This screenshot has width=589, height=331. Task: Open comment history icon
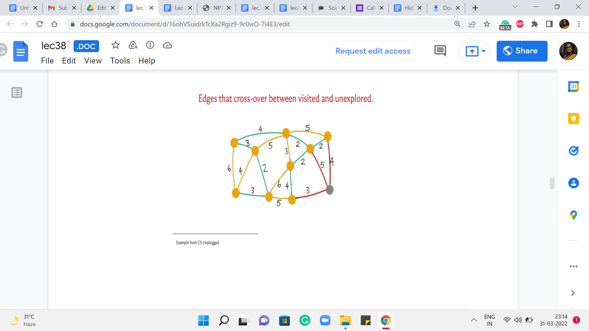tap(440, 51)
